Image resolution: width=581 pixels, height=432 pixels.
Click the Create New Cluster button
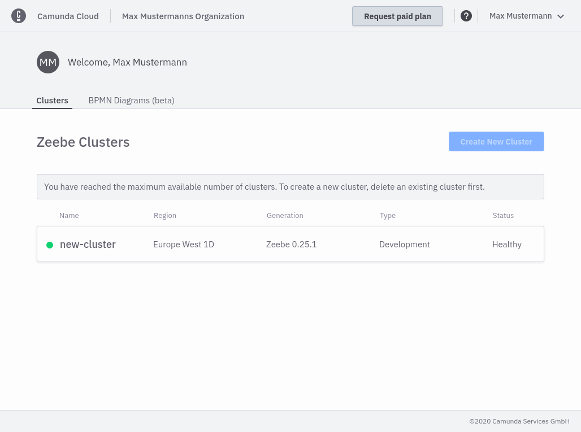[x=496, y=141]
